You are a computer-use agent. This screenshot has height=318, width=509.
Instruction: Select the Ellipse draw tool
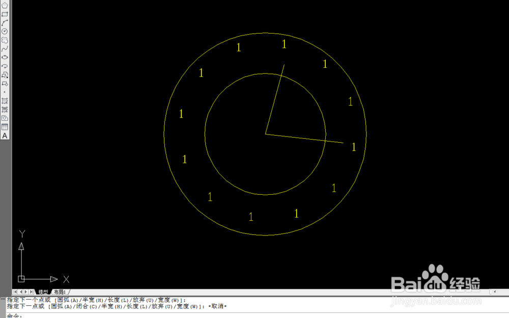pos(5,57)
